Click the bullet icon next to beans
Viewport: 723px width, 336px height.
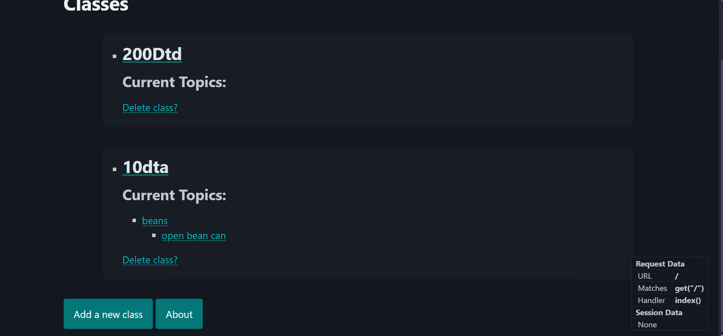[x=135, y=220]
